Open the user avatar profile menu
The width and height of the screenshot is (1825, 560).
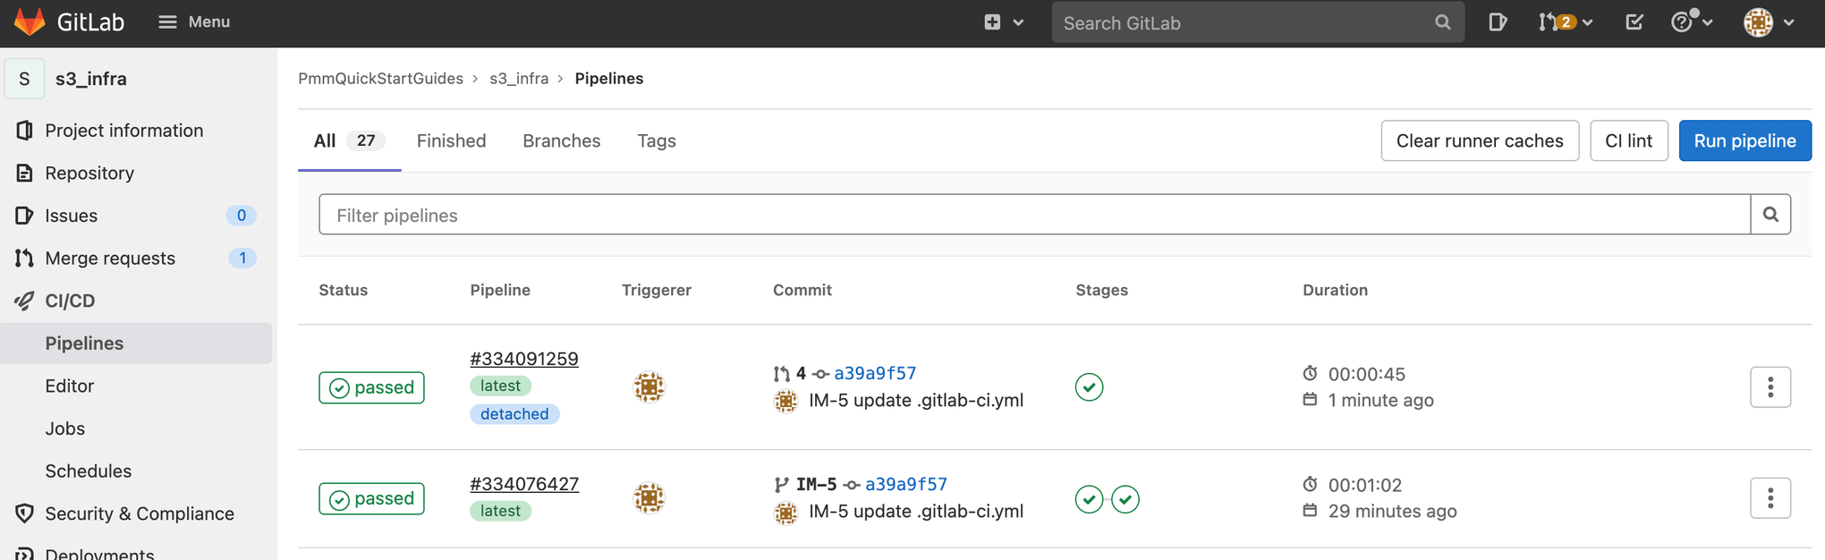[x=1768, y=22]
